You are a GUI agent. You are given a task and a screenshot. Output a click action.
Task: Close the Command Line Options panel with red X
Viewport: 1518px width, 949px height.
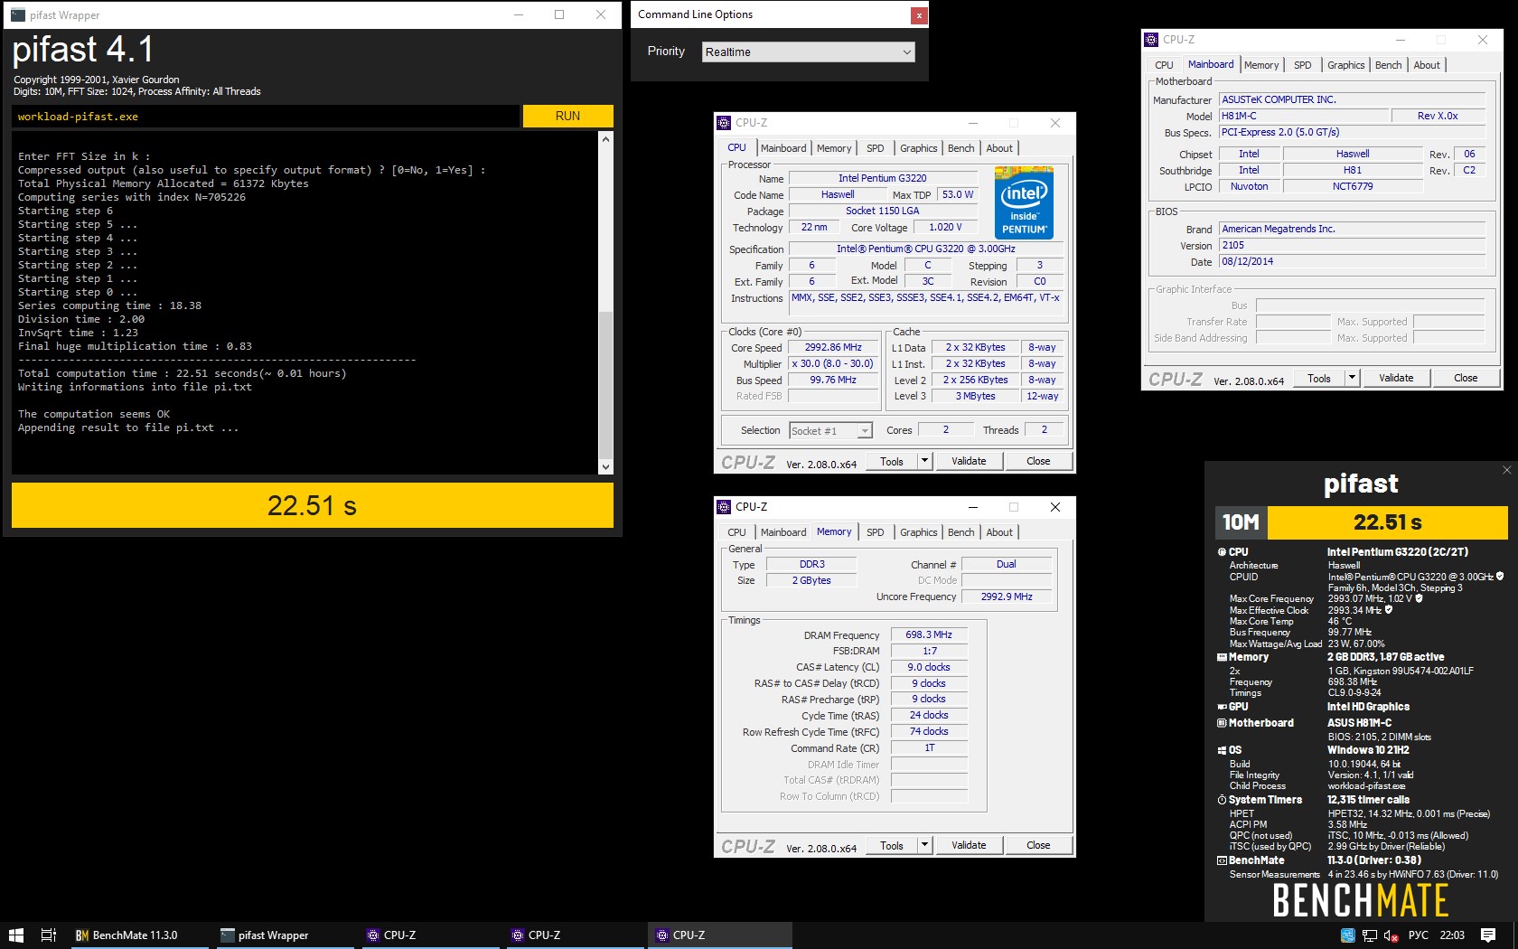[x=918, y=14]
